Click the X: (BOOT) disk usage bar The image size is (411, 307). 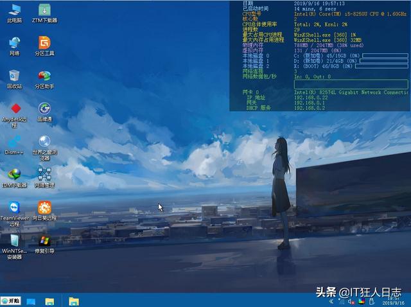coord(381,66)
